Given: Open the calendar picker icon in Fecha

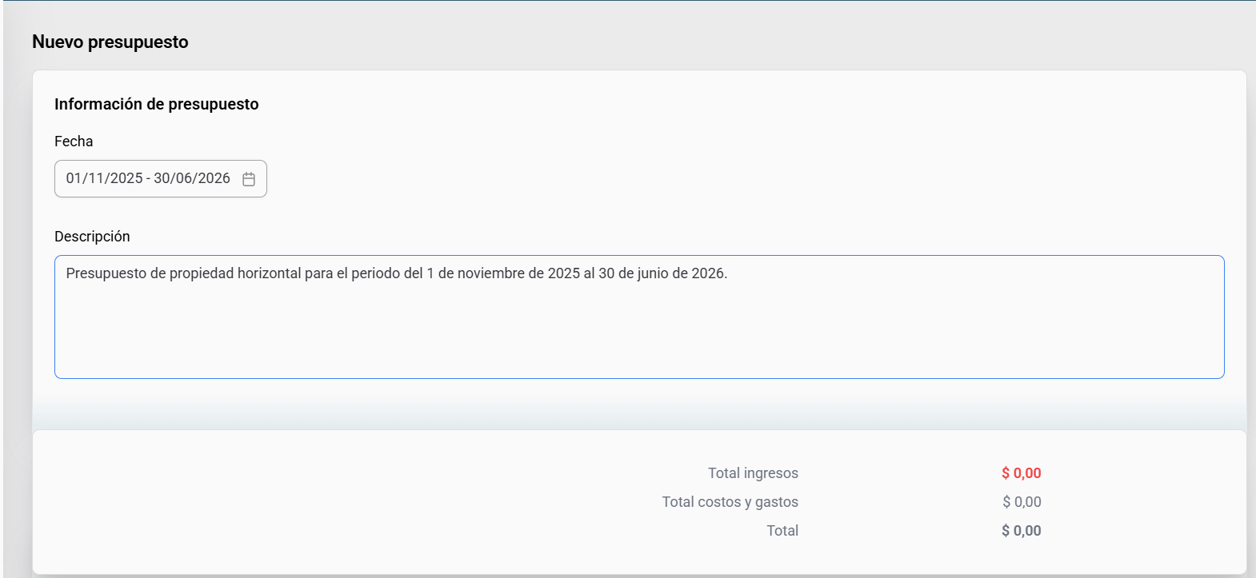Looking at the screenshot, I should [249, 179].
